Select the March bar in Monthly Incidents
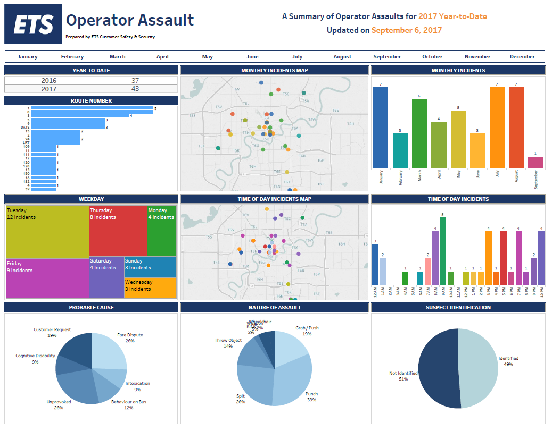 [419, 133]
